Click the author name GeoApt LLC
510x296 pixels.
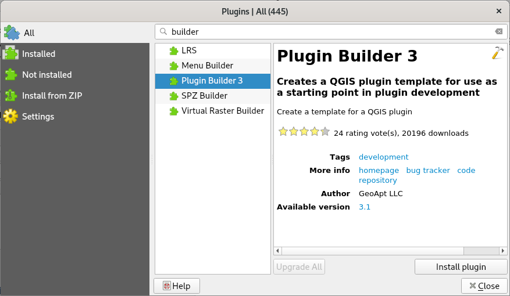[380, 194]
